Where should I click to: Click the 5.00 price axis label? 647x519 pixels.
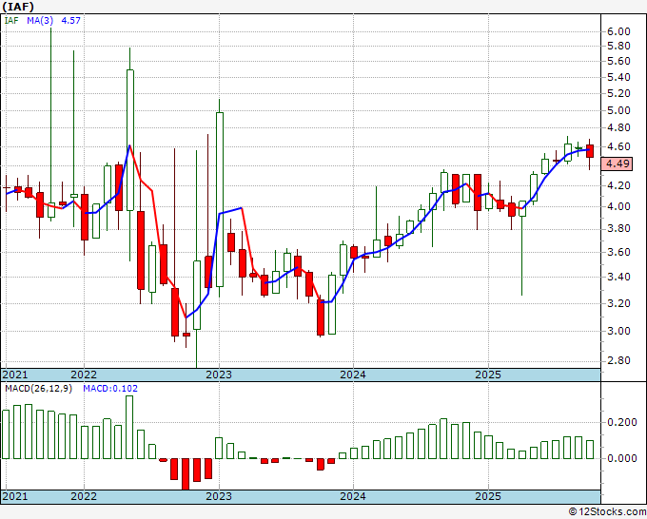[x=618, y=110]
